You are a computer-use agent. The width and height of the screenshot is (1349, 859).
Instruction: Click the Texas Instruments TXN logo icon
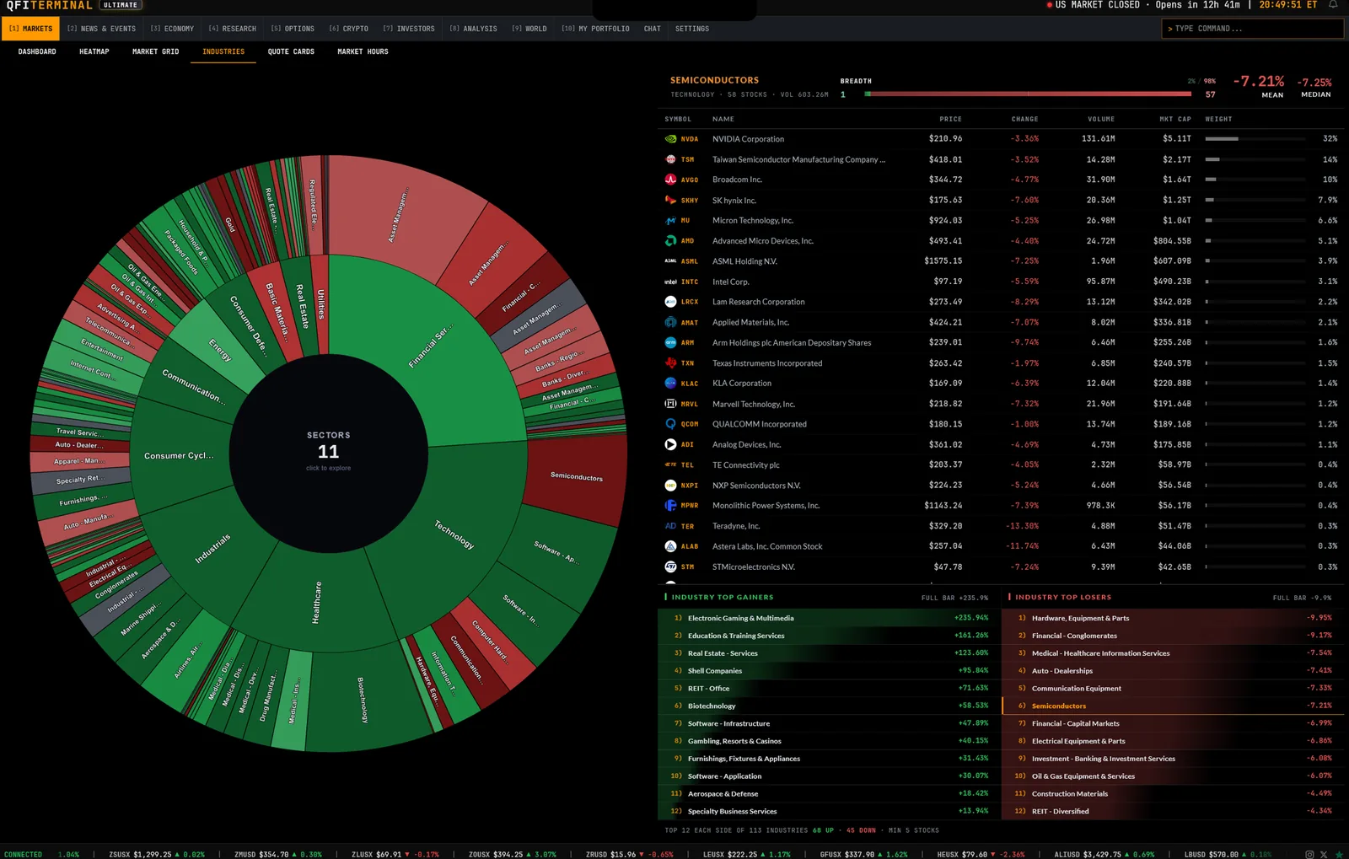670,363
